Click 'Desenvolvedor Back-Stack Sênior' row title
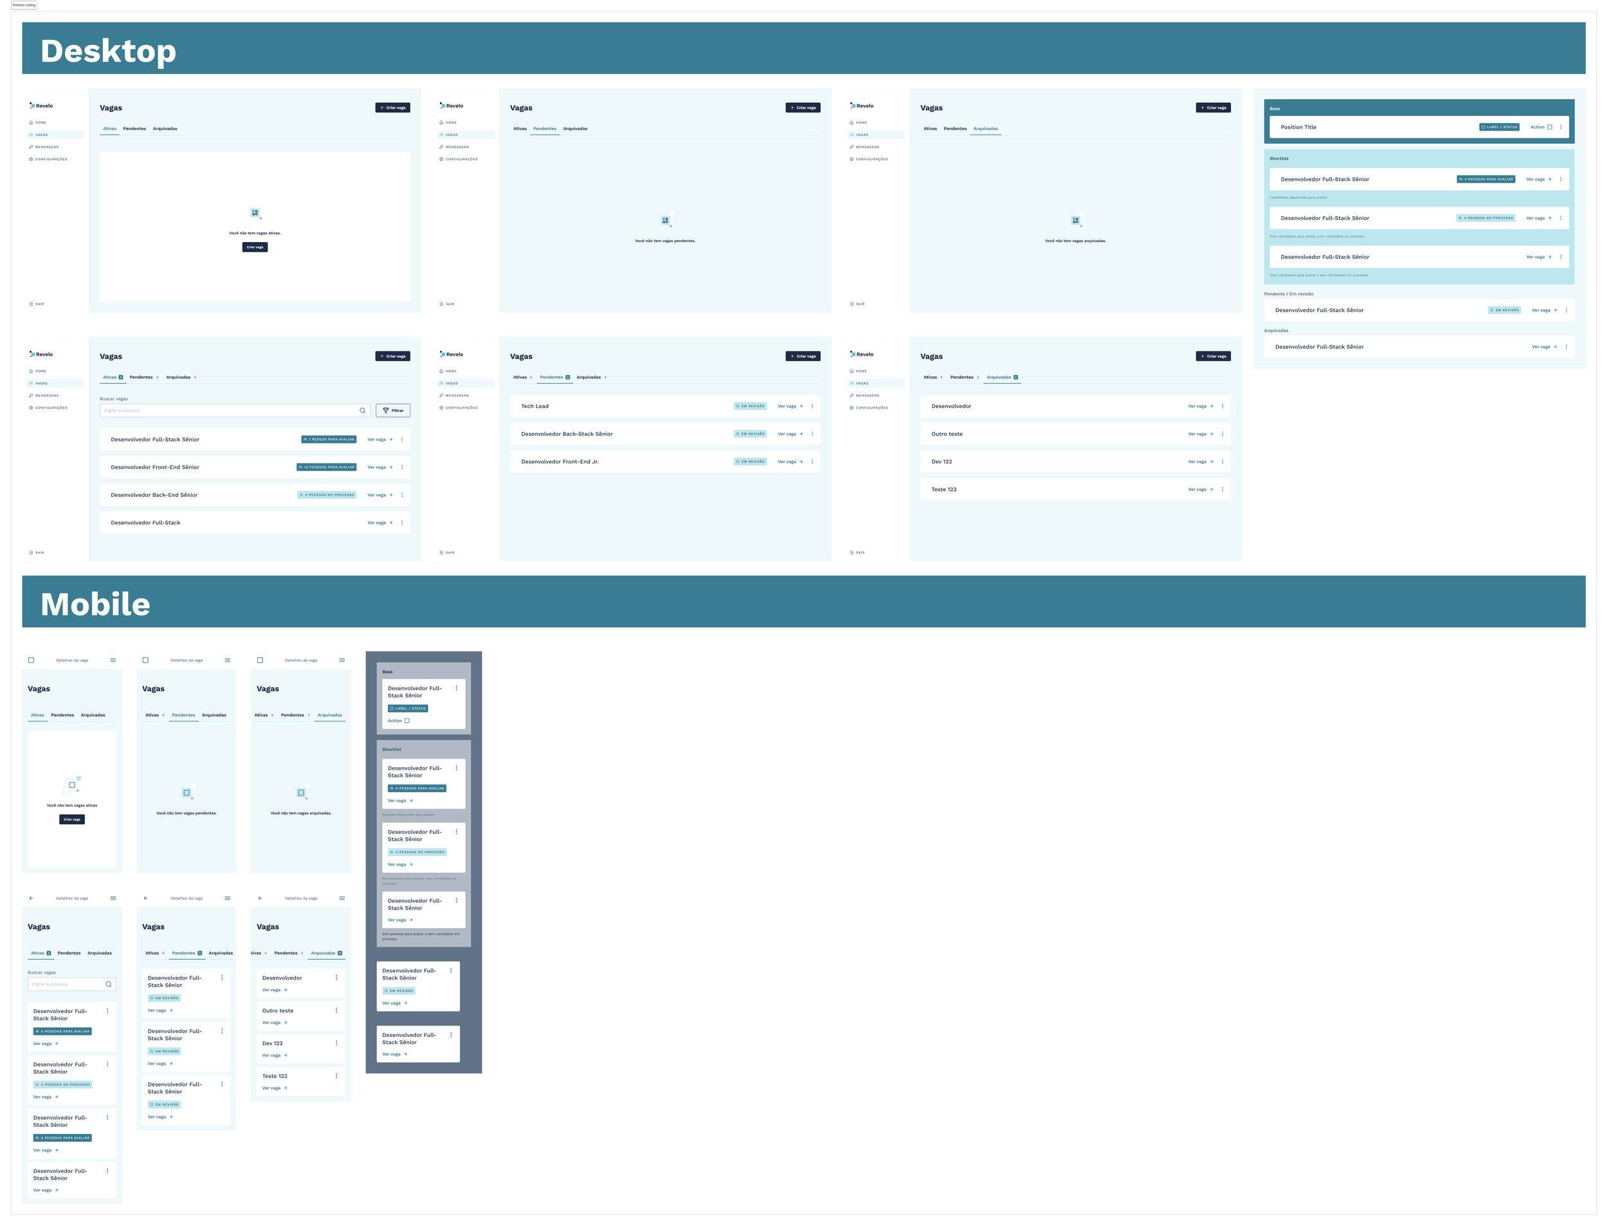Image resolution: width=1608 pixels, height=1226 pixels. [x=567, y=434]
